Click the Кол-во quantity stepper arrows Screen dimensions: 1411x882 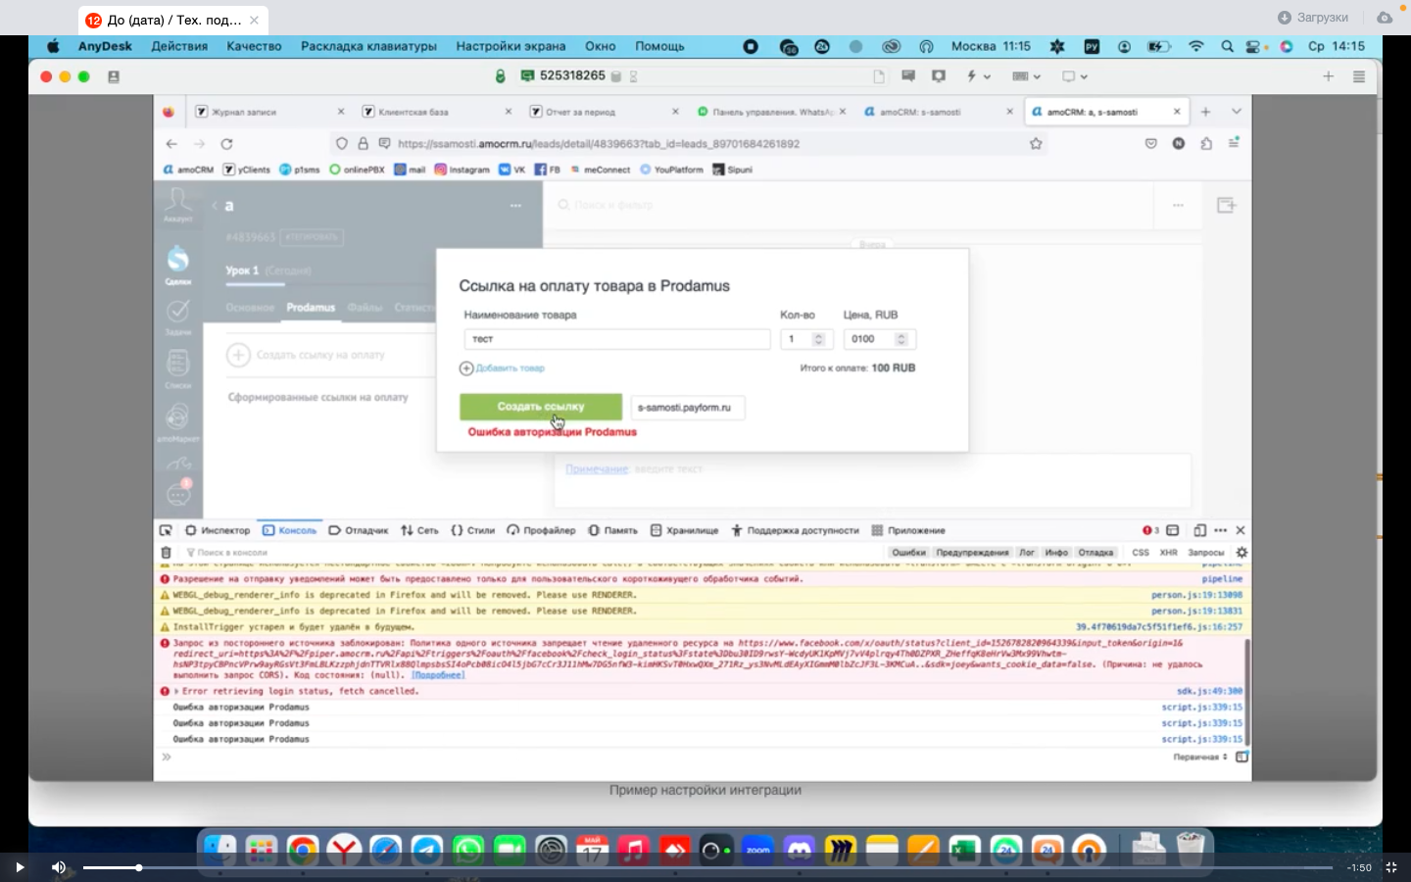[819, 339]
